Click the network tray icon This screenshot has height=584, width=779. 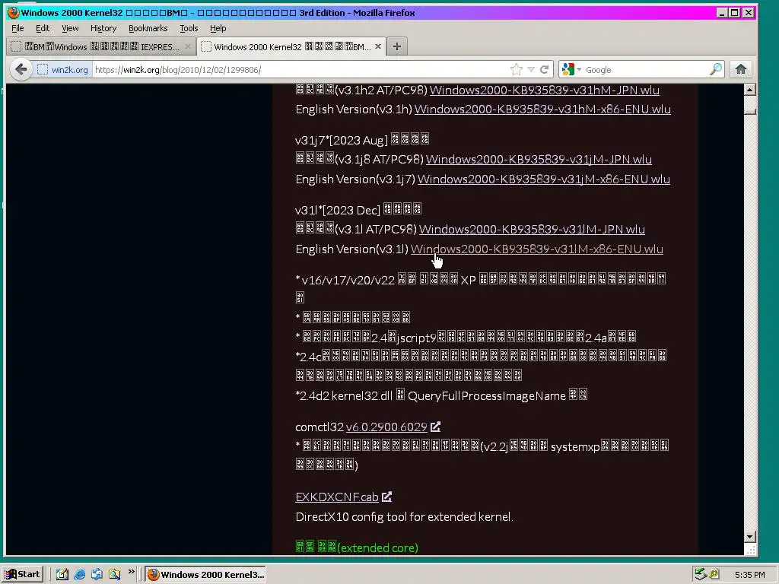tap(701, 575)
